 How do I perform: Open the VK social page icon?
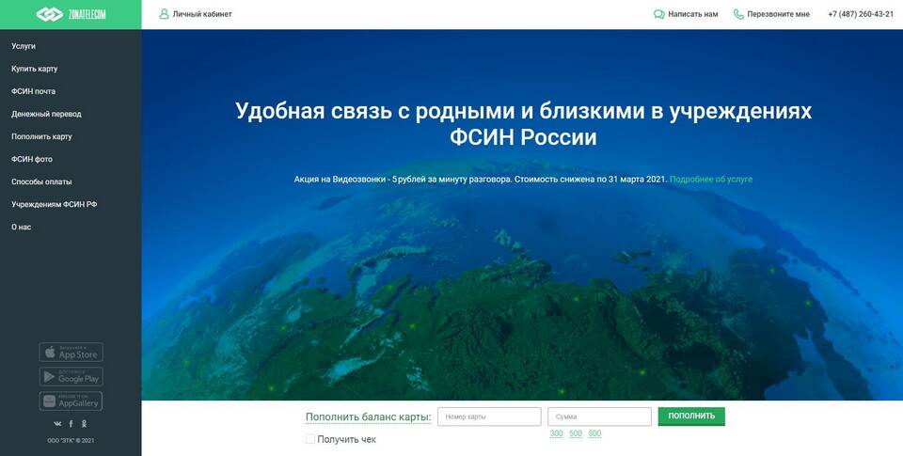click(57, 424)
